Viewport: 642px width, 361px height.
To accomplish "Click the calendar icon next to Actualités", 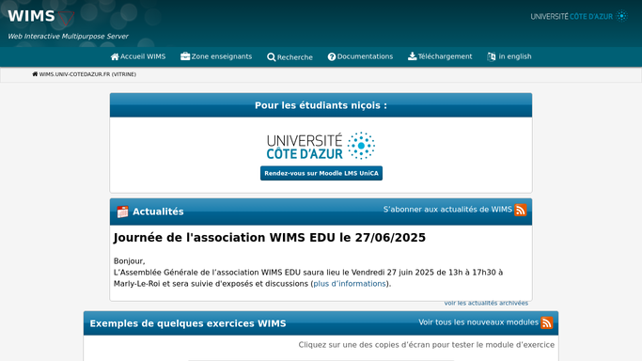I will click(x=122, y=212).
